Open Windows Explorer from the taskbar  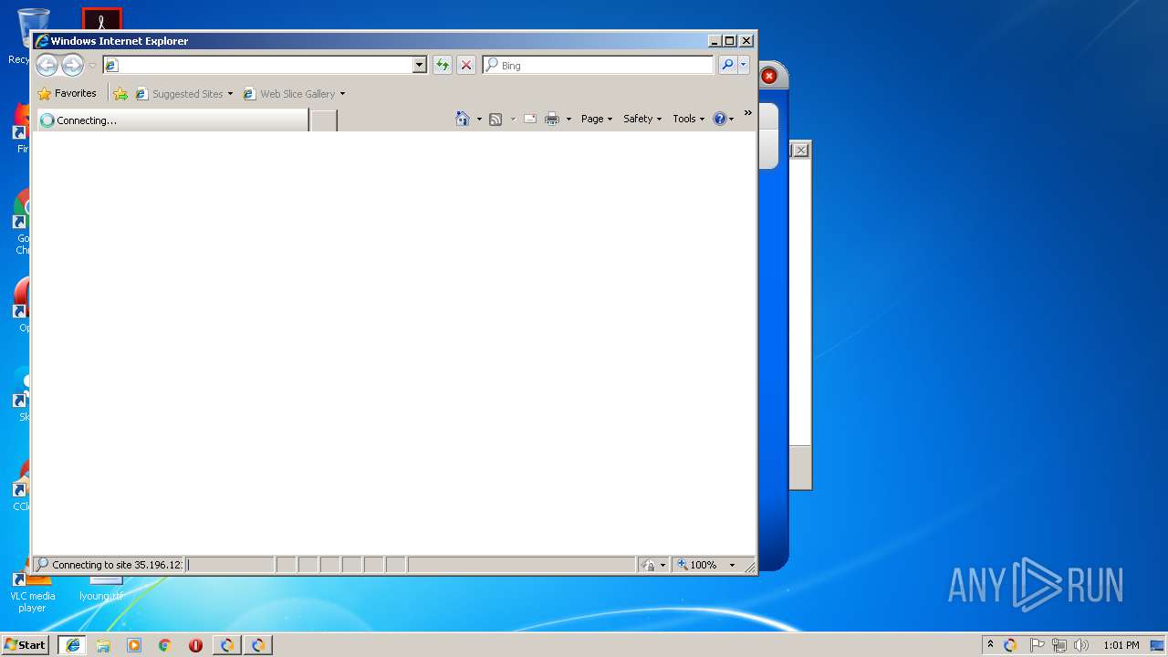[x=103, y=645]
